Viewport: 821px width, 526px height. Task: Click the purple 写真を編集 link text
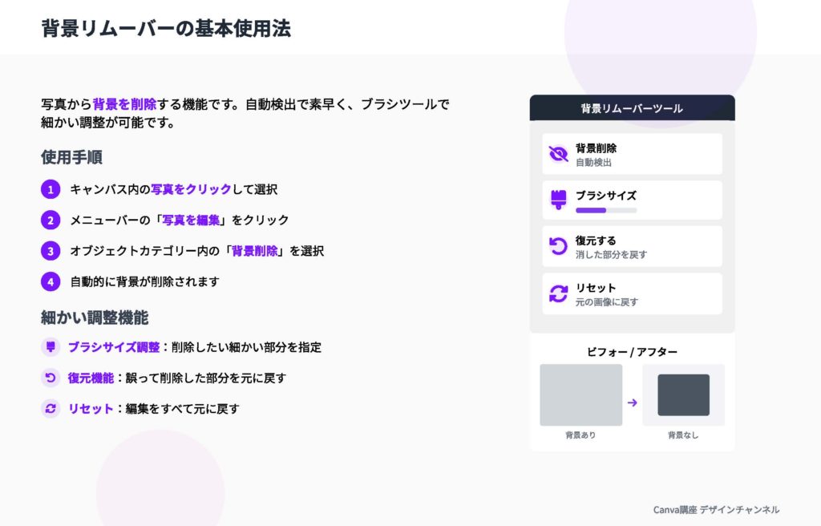[192, 220]
